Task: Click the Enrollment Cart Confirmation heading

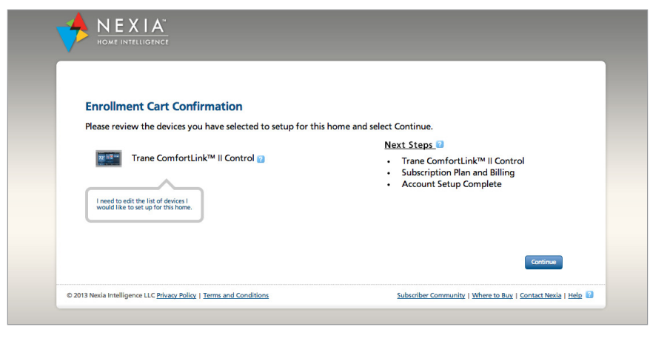Action: pyautogui.click(x=164, y=107)
